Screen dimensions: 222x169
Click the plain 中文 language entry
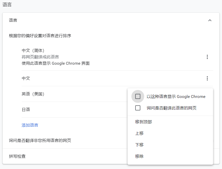(26, 78)
